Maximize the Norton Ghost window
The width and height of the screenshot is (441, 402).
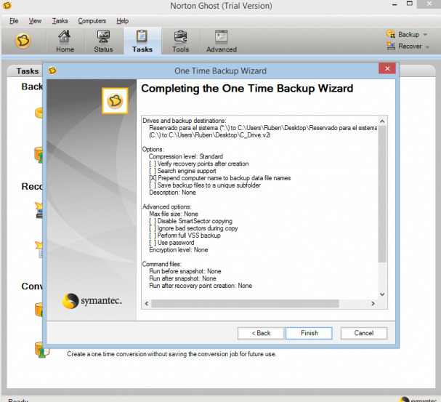[x=410, y=4]
